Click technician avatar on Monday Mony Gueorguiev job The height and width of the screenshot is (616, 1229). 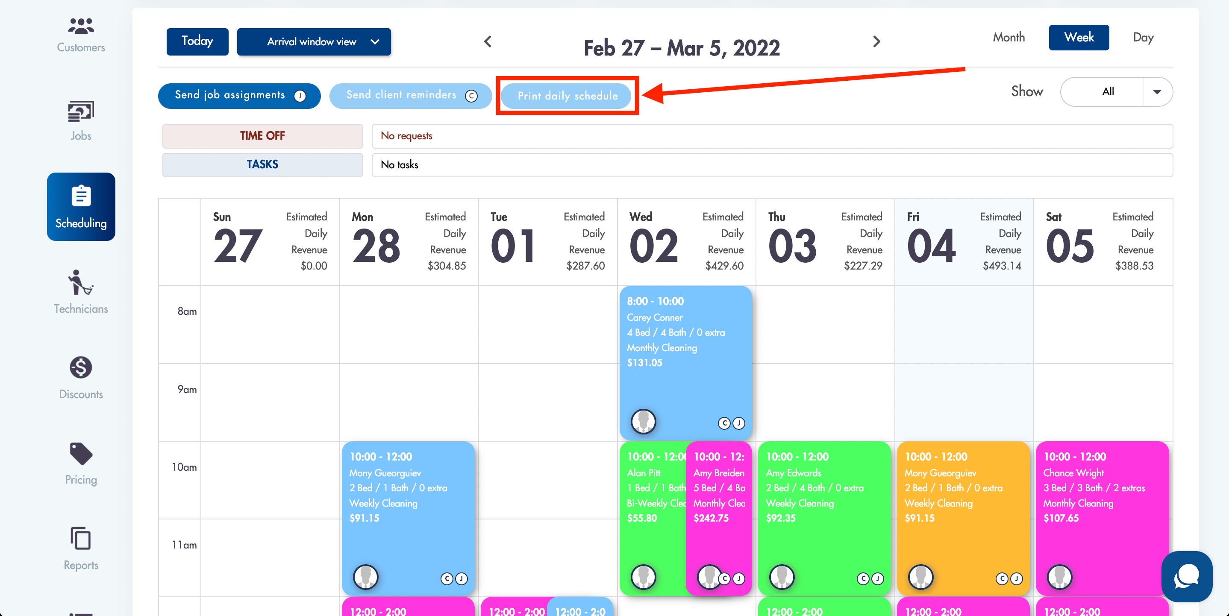point(365,577)
